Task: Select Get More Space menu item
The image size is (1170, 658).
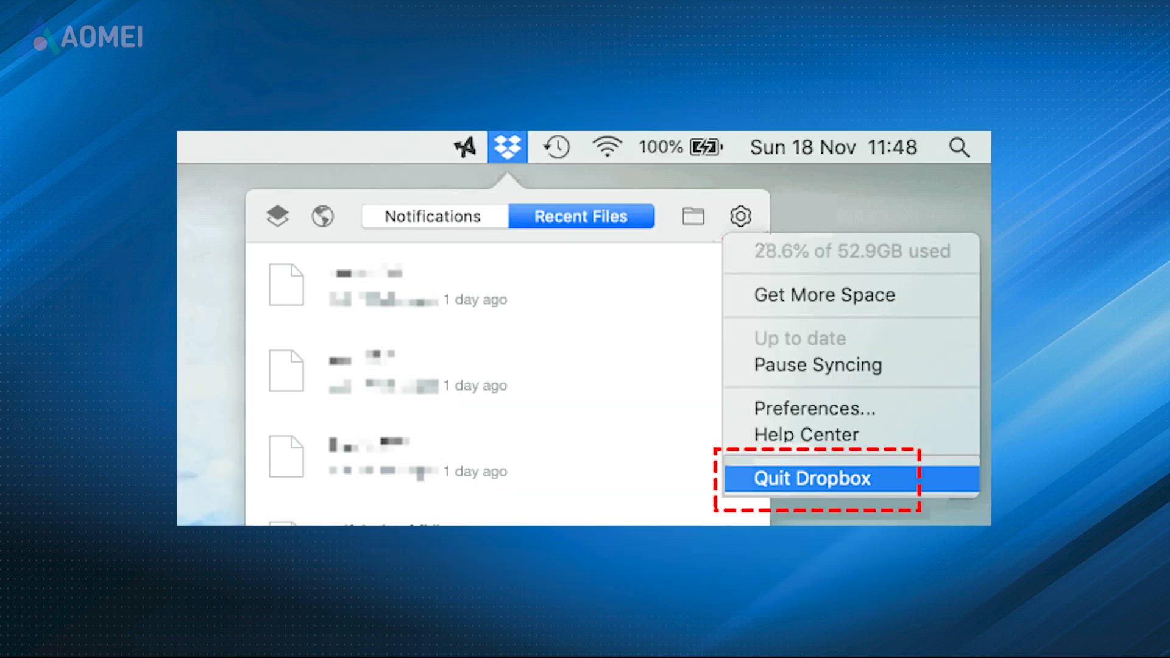Action: pos(851,295)
